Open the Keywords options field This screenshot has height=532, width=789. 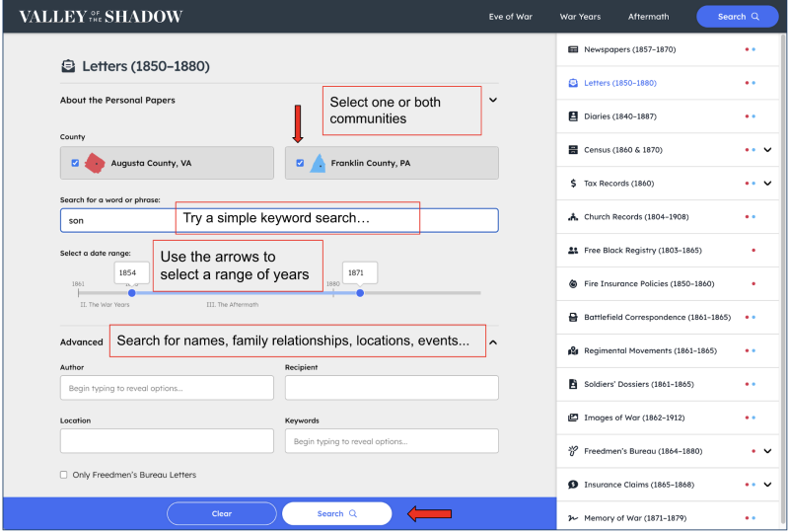click(x=392, y=441)
